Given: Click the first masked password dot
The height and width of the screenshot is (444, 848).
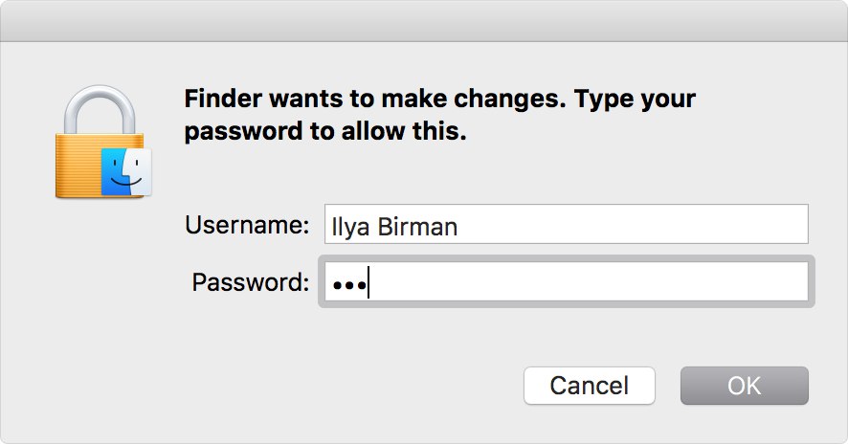Looking at the screenshot, I should click(337, 284).
